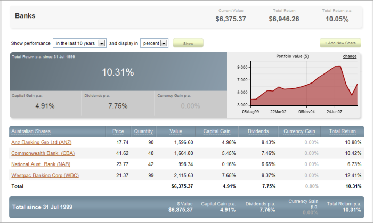The width and height of the screenshot is (373, 223).
Task: Click CBA total return 10.42%
Action: pyautogui.click(x=353, y=153)
